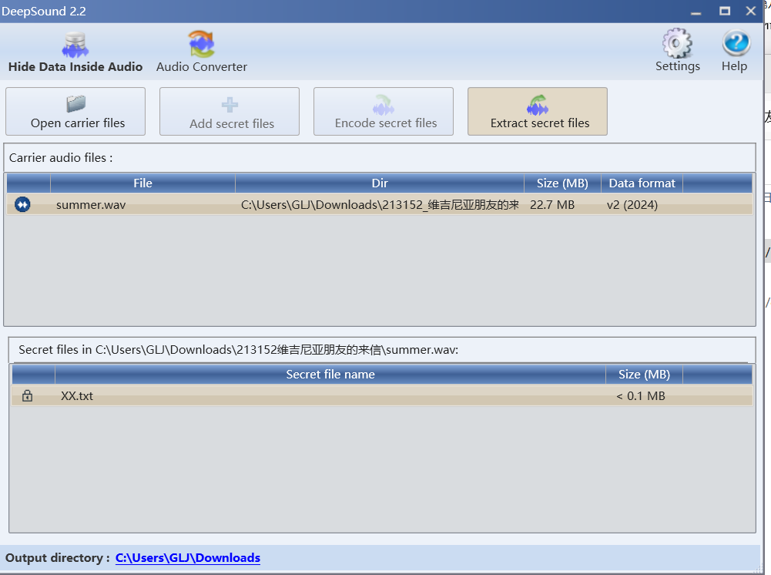Viewport: 771px width, 575px height.
Task: Open the Settings gear
Action: [x=677, y=51]
